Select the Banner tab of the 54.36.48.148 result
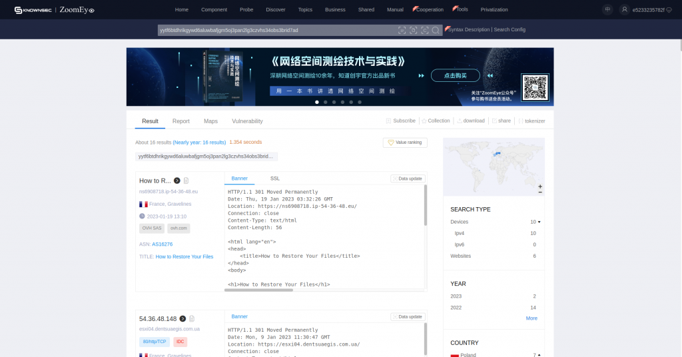The height and width of the screenshot is (357, 682). [239, 316]
